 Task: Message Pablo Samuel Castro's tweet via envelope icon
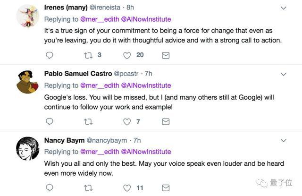(x=166, y=122)
